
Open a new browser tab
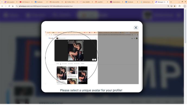(171, 2)
